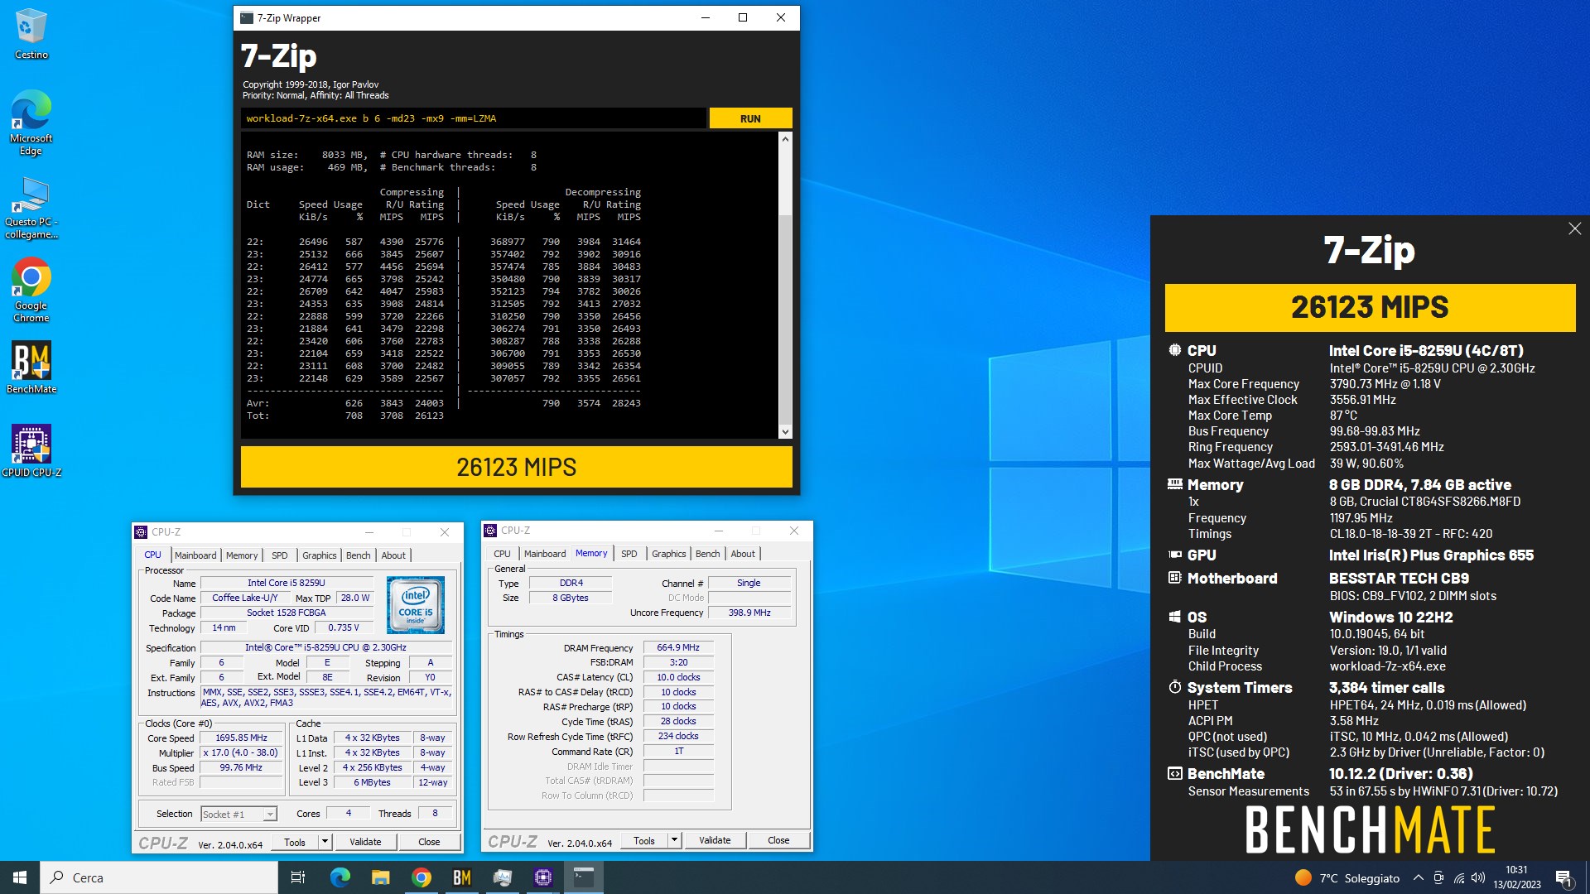Click Tools button in right CPU-Z
This screenshot has width=1590, height=894.
644,840
